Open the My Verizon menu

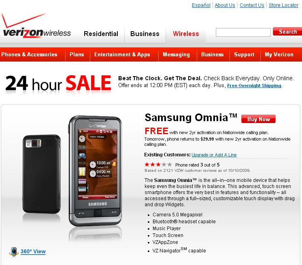click(x=279, y=55)
